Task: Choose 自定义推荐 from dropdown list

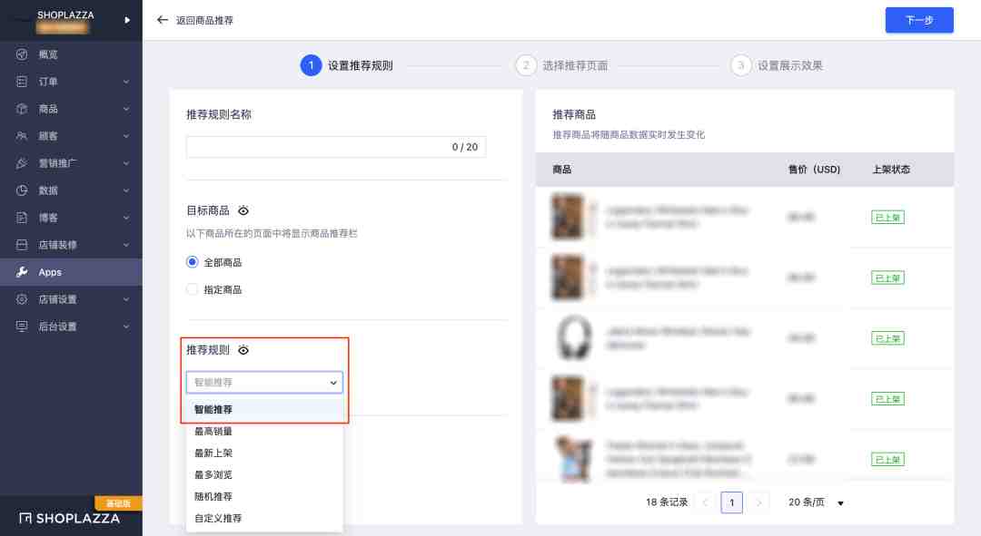Action: (264, 518)
